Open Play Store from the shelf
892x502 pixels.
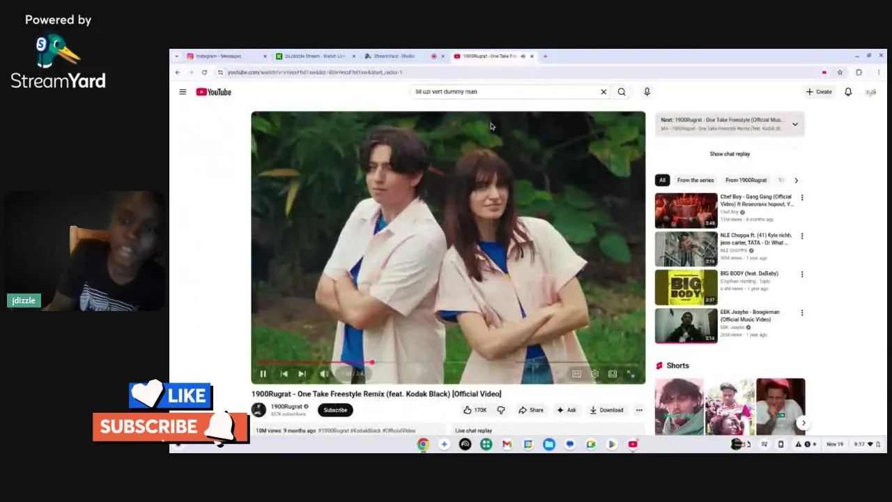click(x=612, y=444)
